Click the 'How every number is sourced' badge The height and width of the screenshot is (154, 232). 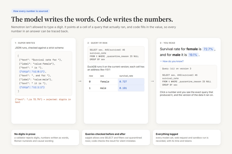click(31, 11)
